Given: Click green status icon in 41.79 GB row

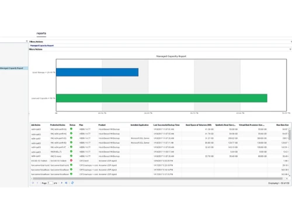Looking at the screenshot, I should (71, 133).
